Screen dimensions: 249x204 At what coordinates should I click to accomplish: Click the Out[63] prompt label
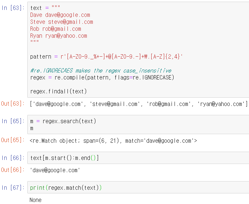(x=13, y=104)
